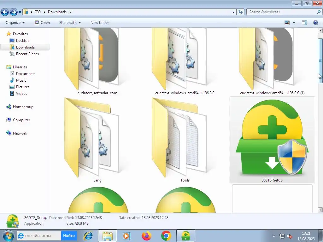The height and width of the screenshot is (242, 323).
Task: Click the taskbar search box онлайн-игры
Action: coord(39,236)
